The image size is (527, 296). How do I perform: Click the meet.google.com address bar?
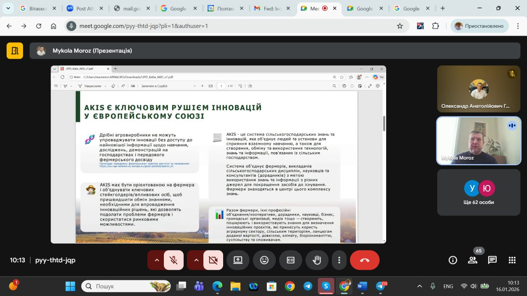tap(231, 26)
